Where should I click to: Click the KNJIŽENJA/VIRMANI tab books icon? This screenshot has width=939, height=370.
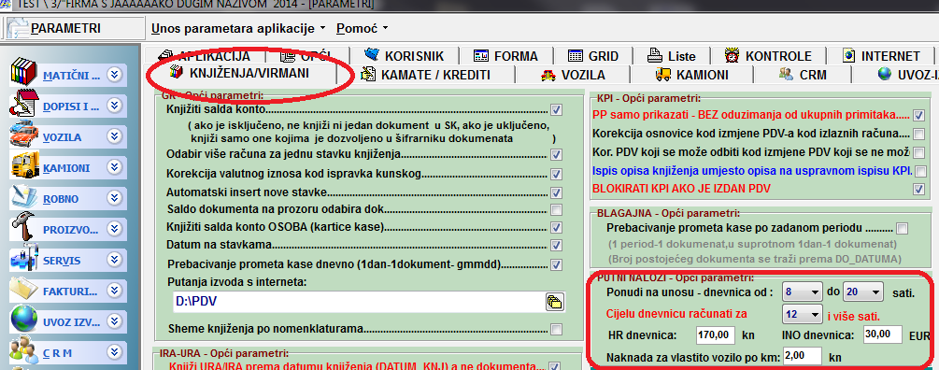pyautogui.click(x=177, y=73)
